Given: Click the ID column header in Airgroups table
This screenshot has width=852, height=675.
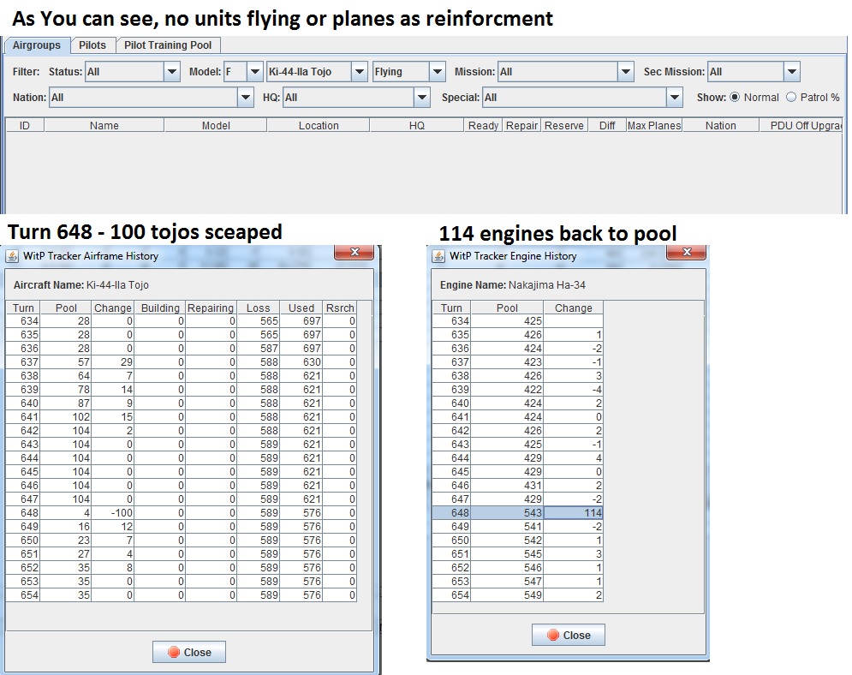Looking at the screenshot, I should coord(25,126).
